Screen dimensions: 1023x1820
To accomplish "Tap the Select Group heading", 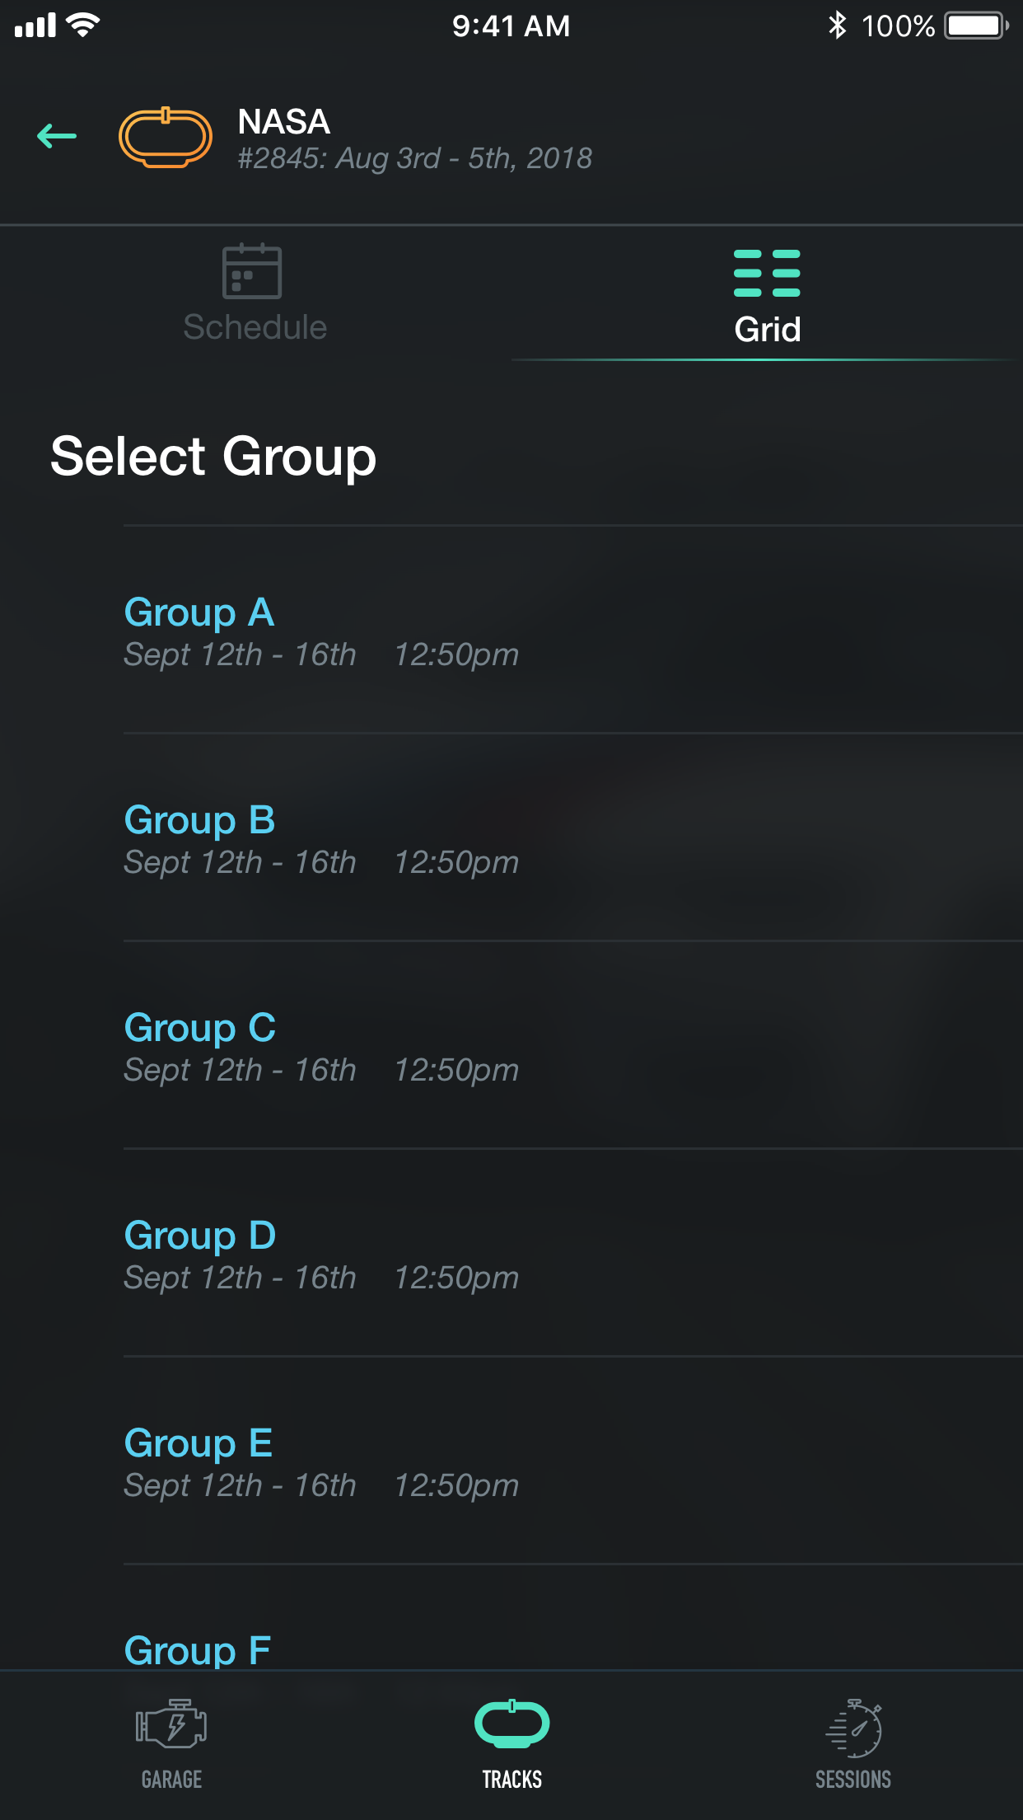I will [x=213, y=457].
